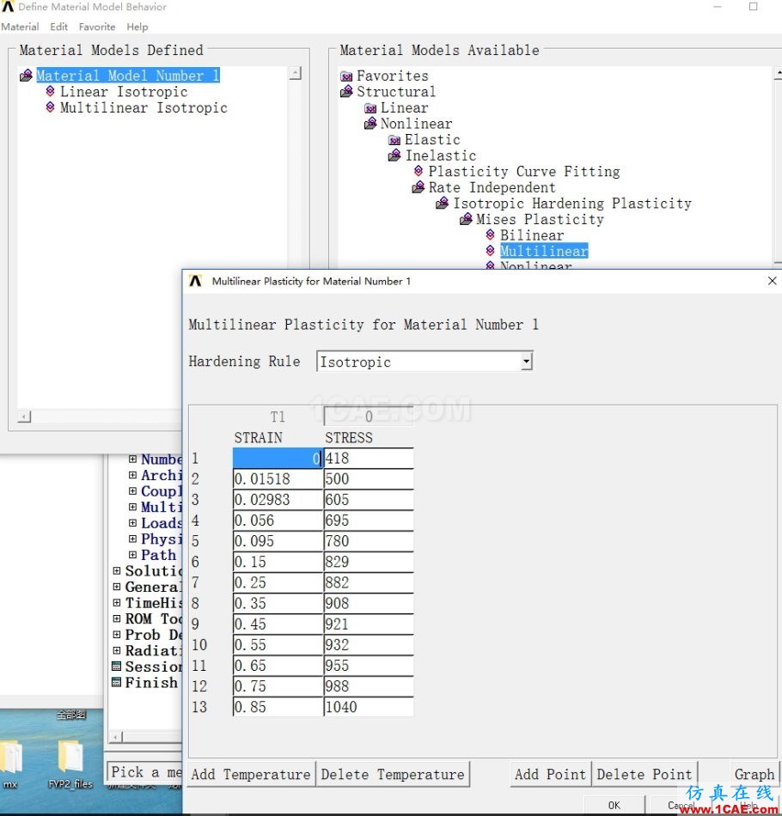Screen dimensions: 782x816
Task: Click the left scroll arrow in Models Defined panel
Action: (x=24, y=417)
